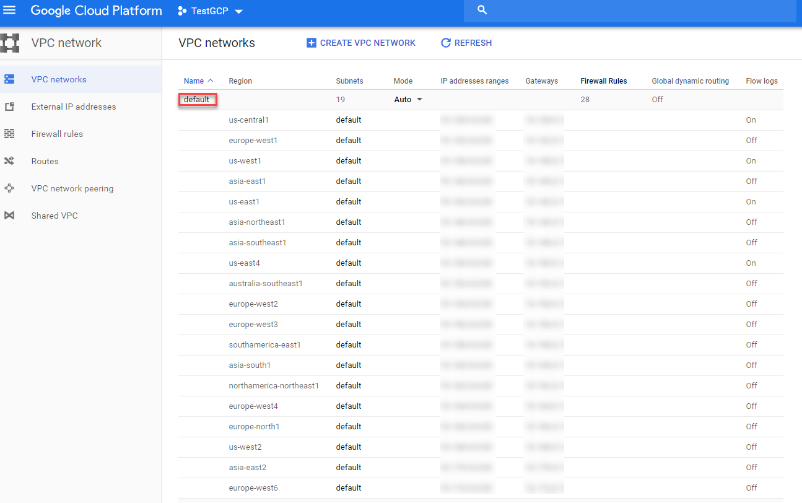Click the us-central1 region cell

coord(249,120)
